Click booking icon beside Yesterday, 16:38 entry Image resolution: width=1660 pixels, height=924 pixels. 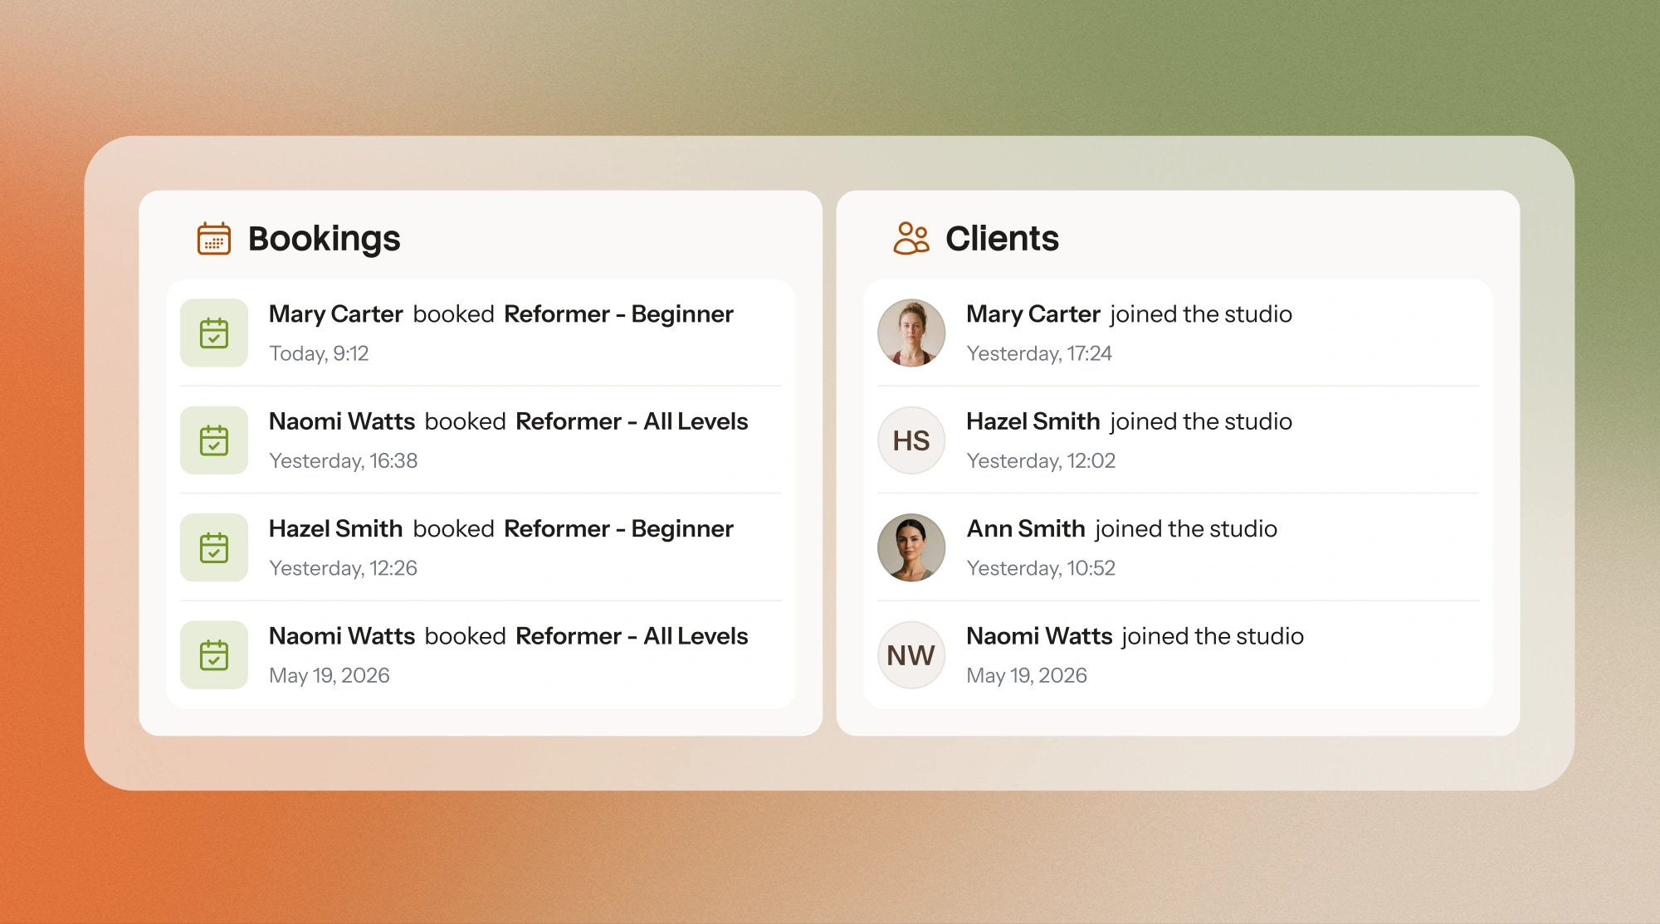pos(214,440)
